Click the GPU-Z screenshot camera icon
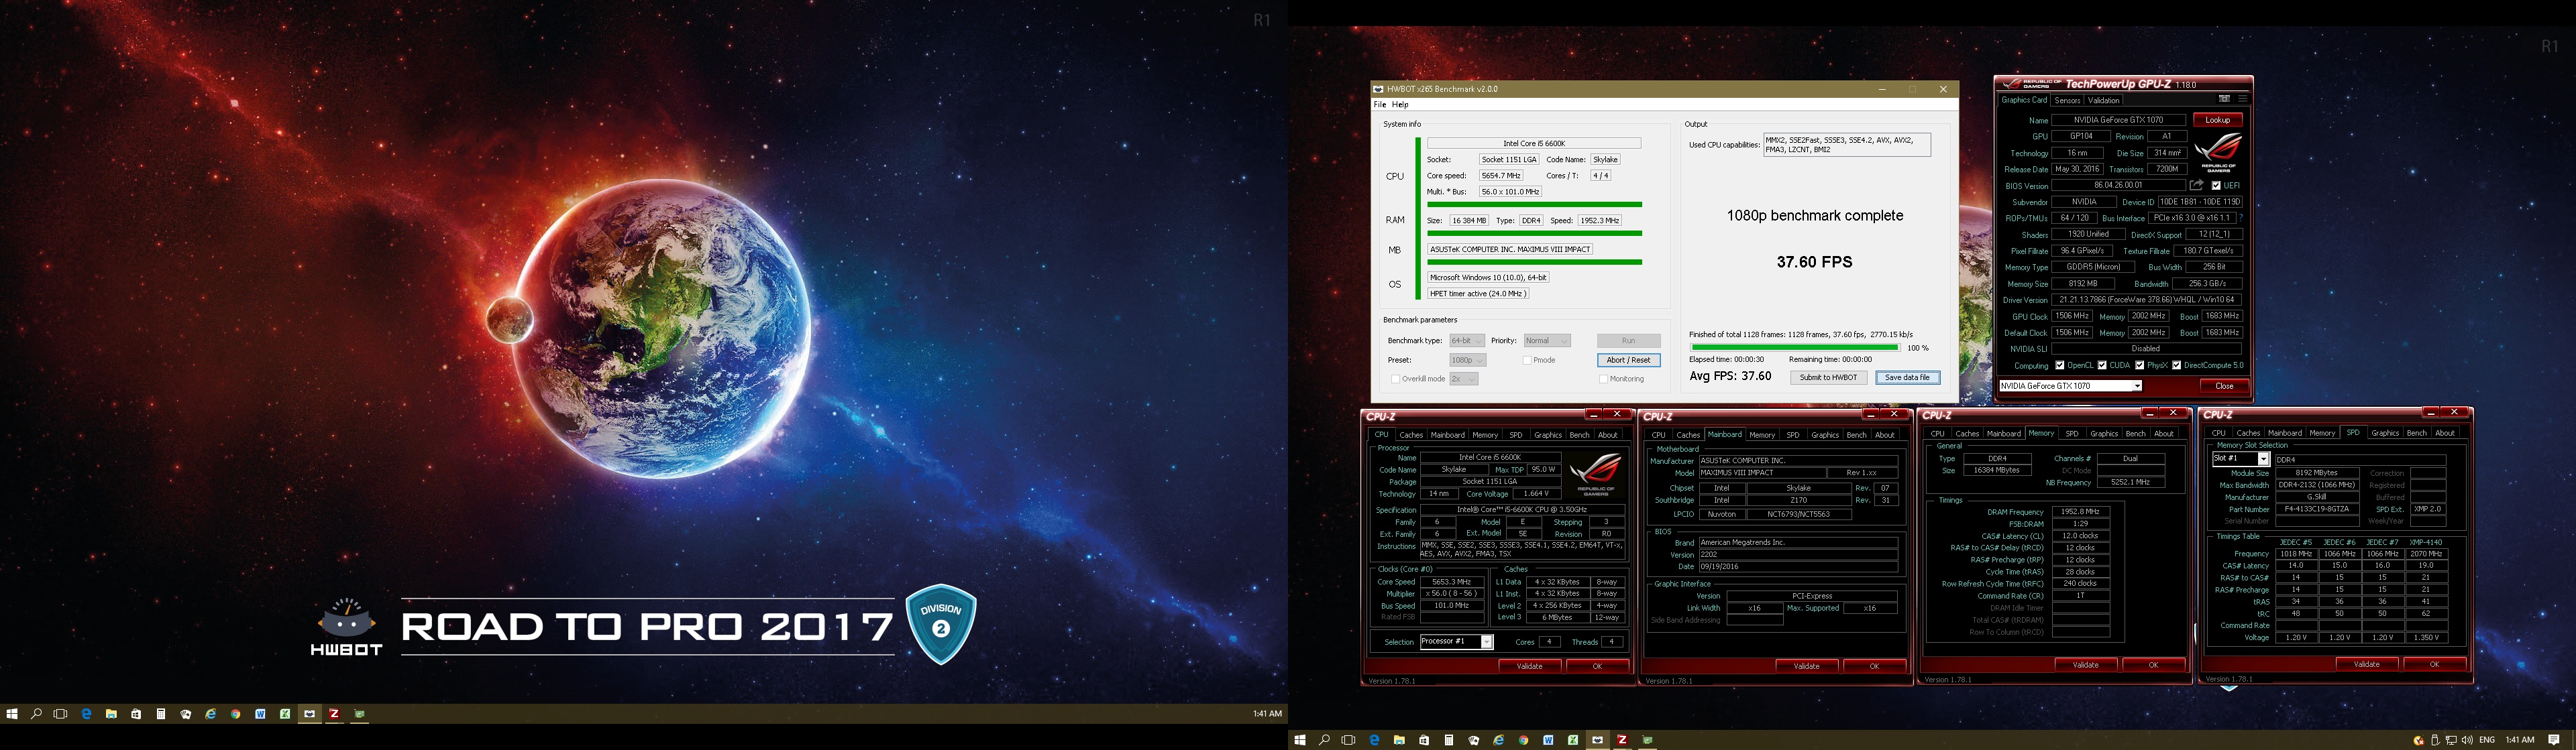The width and height of the screenshot is (2576, 750). [x=2224, y=99]
